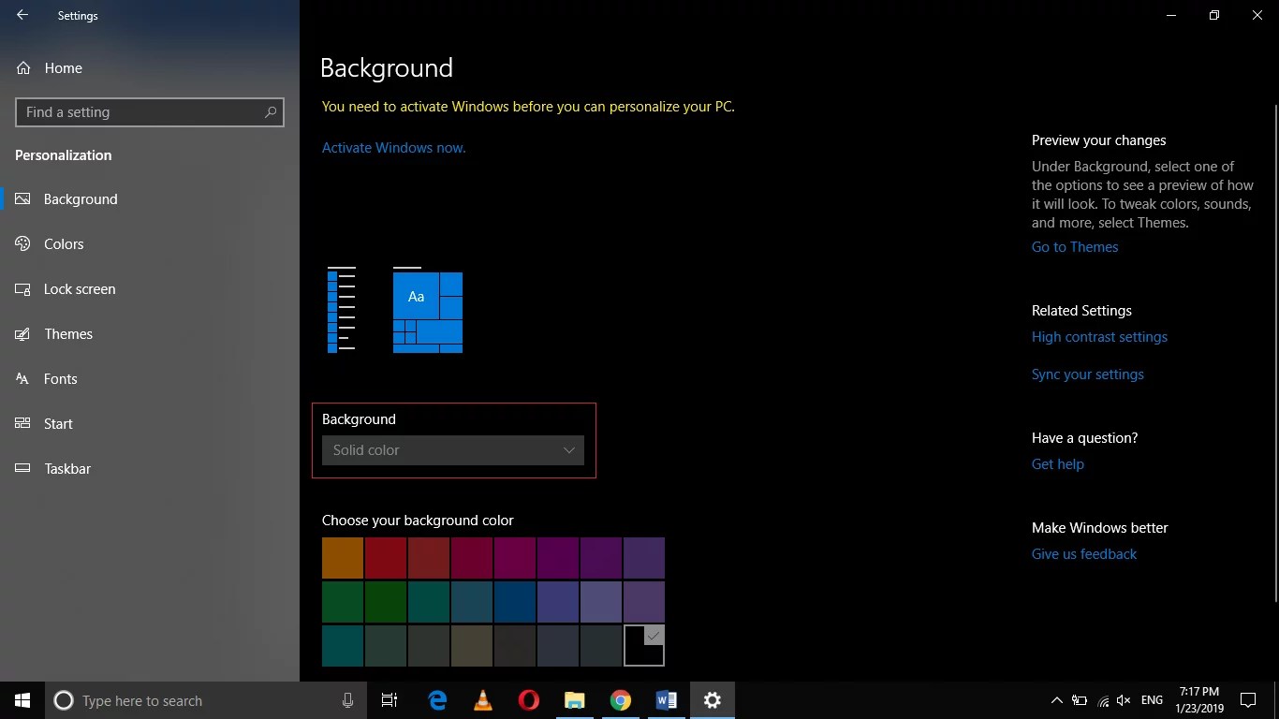Open Task View from the taskbar
This screenshot has height=719, width=1279.
(390, 700)
